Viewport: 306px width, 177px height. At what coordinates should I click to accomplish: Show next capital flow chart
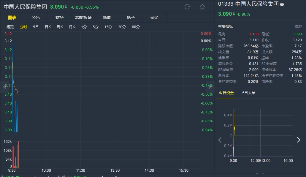(x=299, y=140)
